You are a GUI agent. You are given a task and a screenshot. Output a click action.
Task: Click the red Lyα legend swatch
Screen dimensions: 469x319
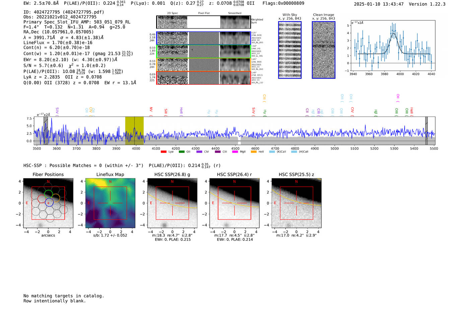pos(163,152)
